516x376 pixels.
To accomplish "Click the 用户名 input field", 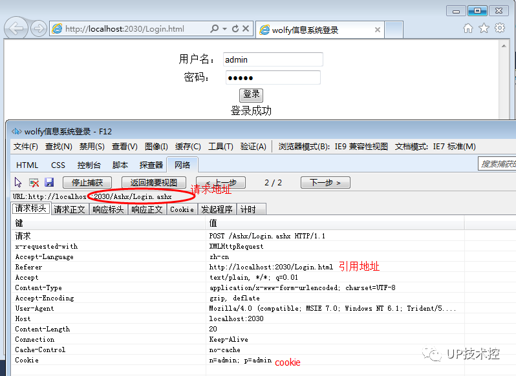I will click(273, 59).
